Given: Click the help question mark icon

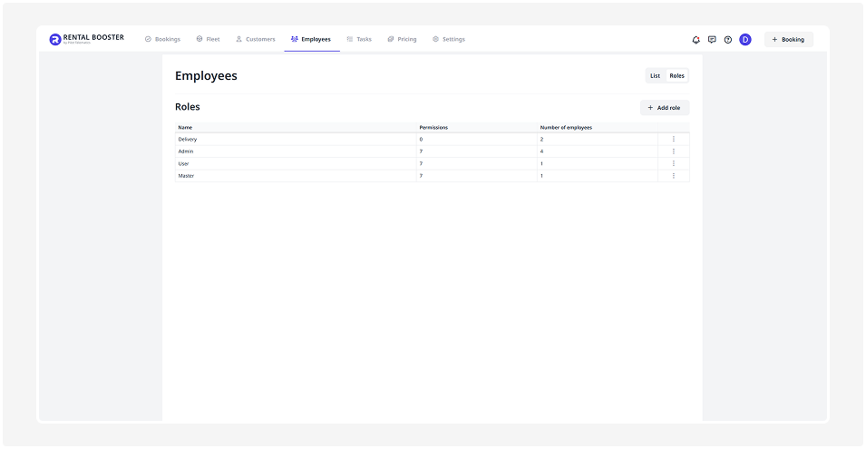Looking at the screenshot, I should [x=728, y=40].
